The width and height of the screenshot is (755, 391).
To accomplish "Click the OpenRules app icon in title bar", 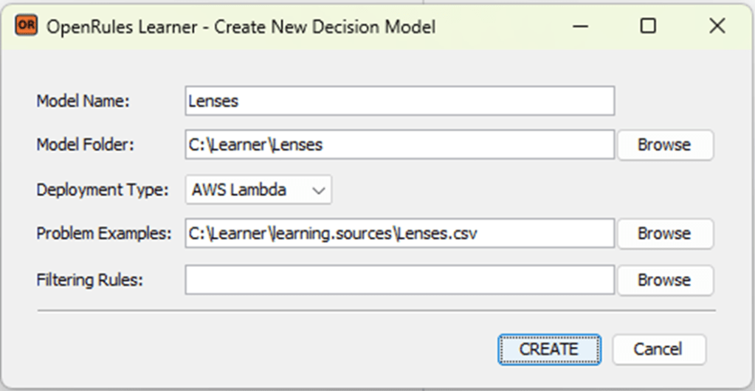I will (x=26, y=27).
